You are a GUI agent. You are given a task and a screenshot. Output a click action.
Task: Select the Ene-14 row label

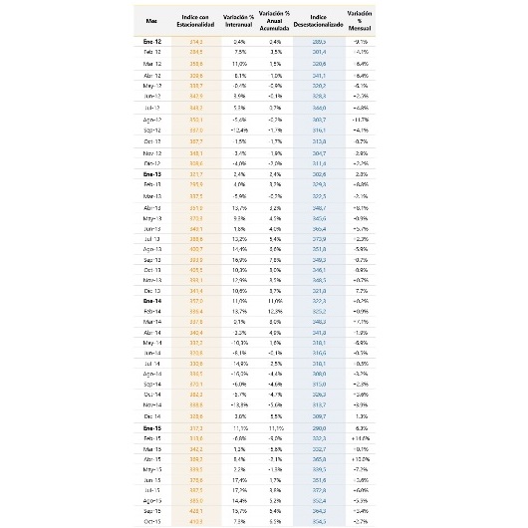(x=152, y=301)
